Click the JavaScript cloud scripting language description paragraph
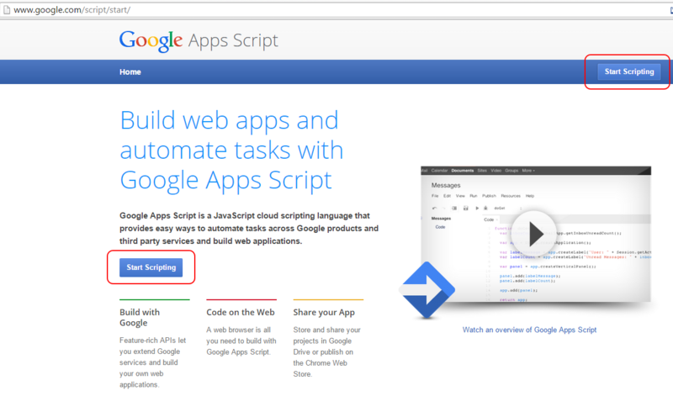This screenshot has height=412, width=673. point(249,229)
